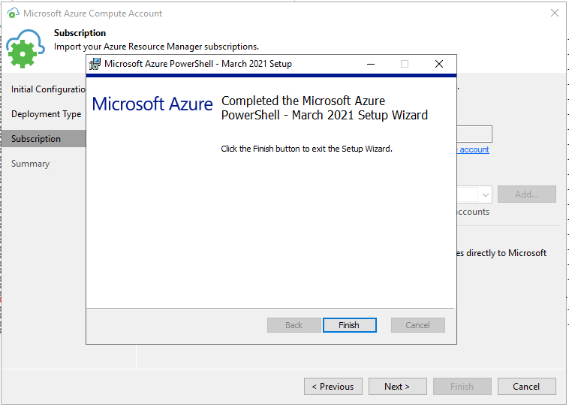Open the dropdown arrow beside Add...
The height and width of the screenshot is (407, 569).
point(485,194)
